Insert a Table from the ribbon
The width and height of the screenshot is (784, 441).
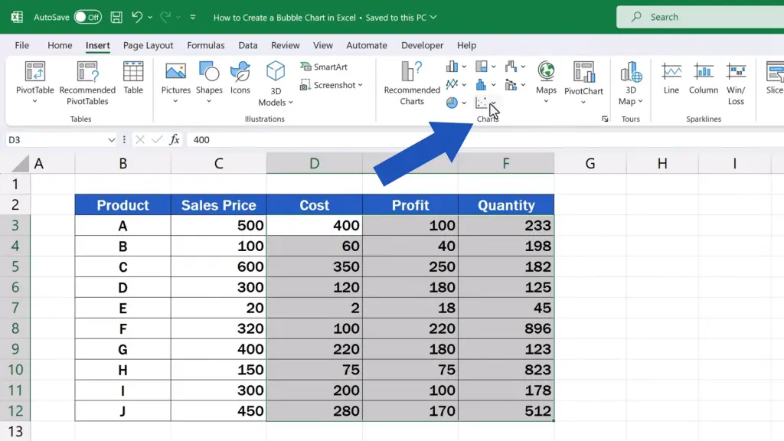click(133, 78)
